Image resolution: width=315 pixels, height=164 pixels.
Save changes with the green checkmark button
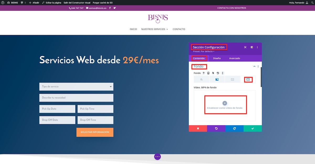coord(253,128)
